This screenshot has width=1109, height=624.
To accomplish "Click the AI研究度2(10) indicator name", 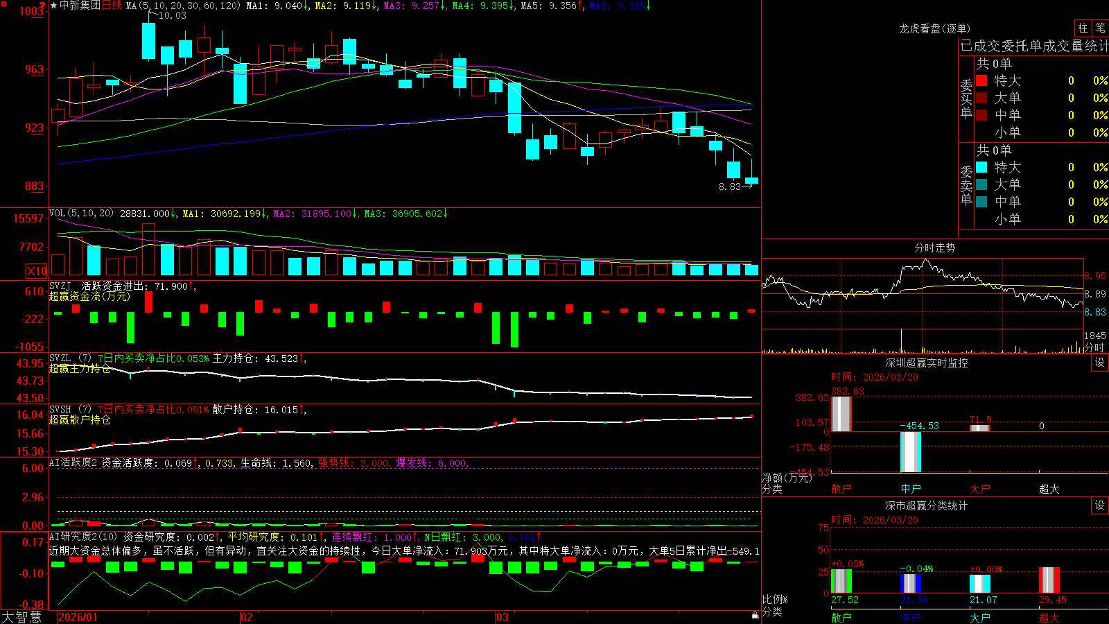I will (x=83, y=537).
